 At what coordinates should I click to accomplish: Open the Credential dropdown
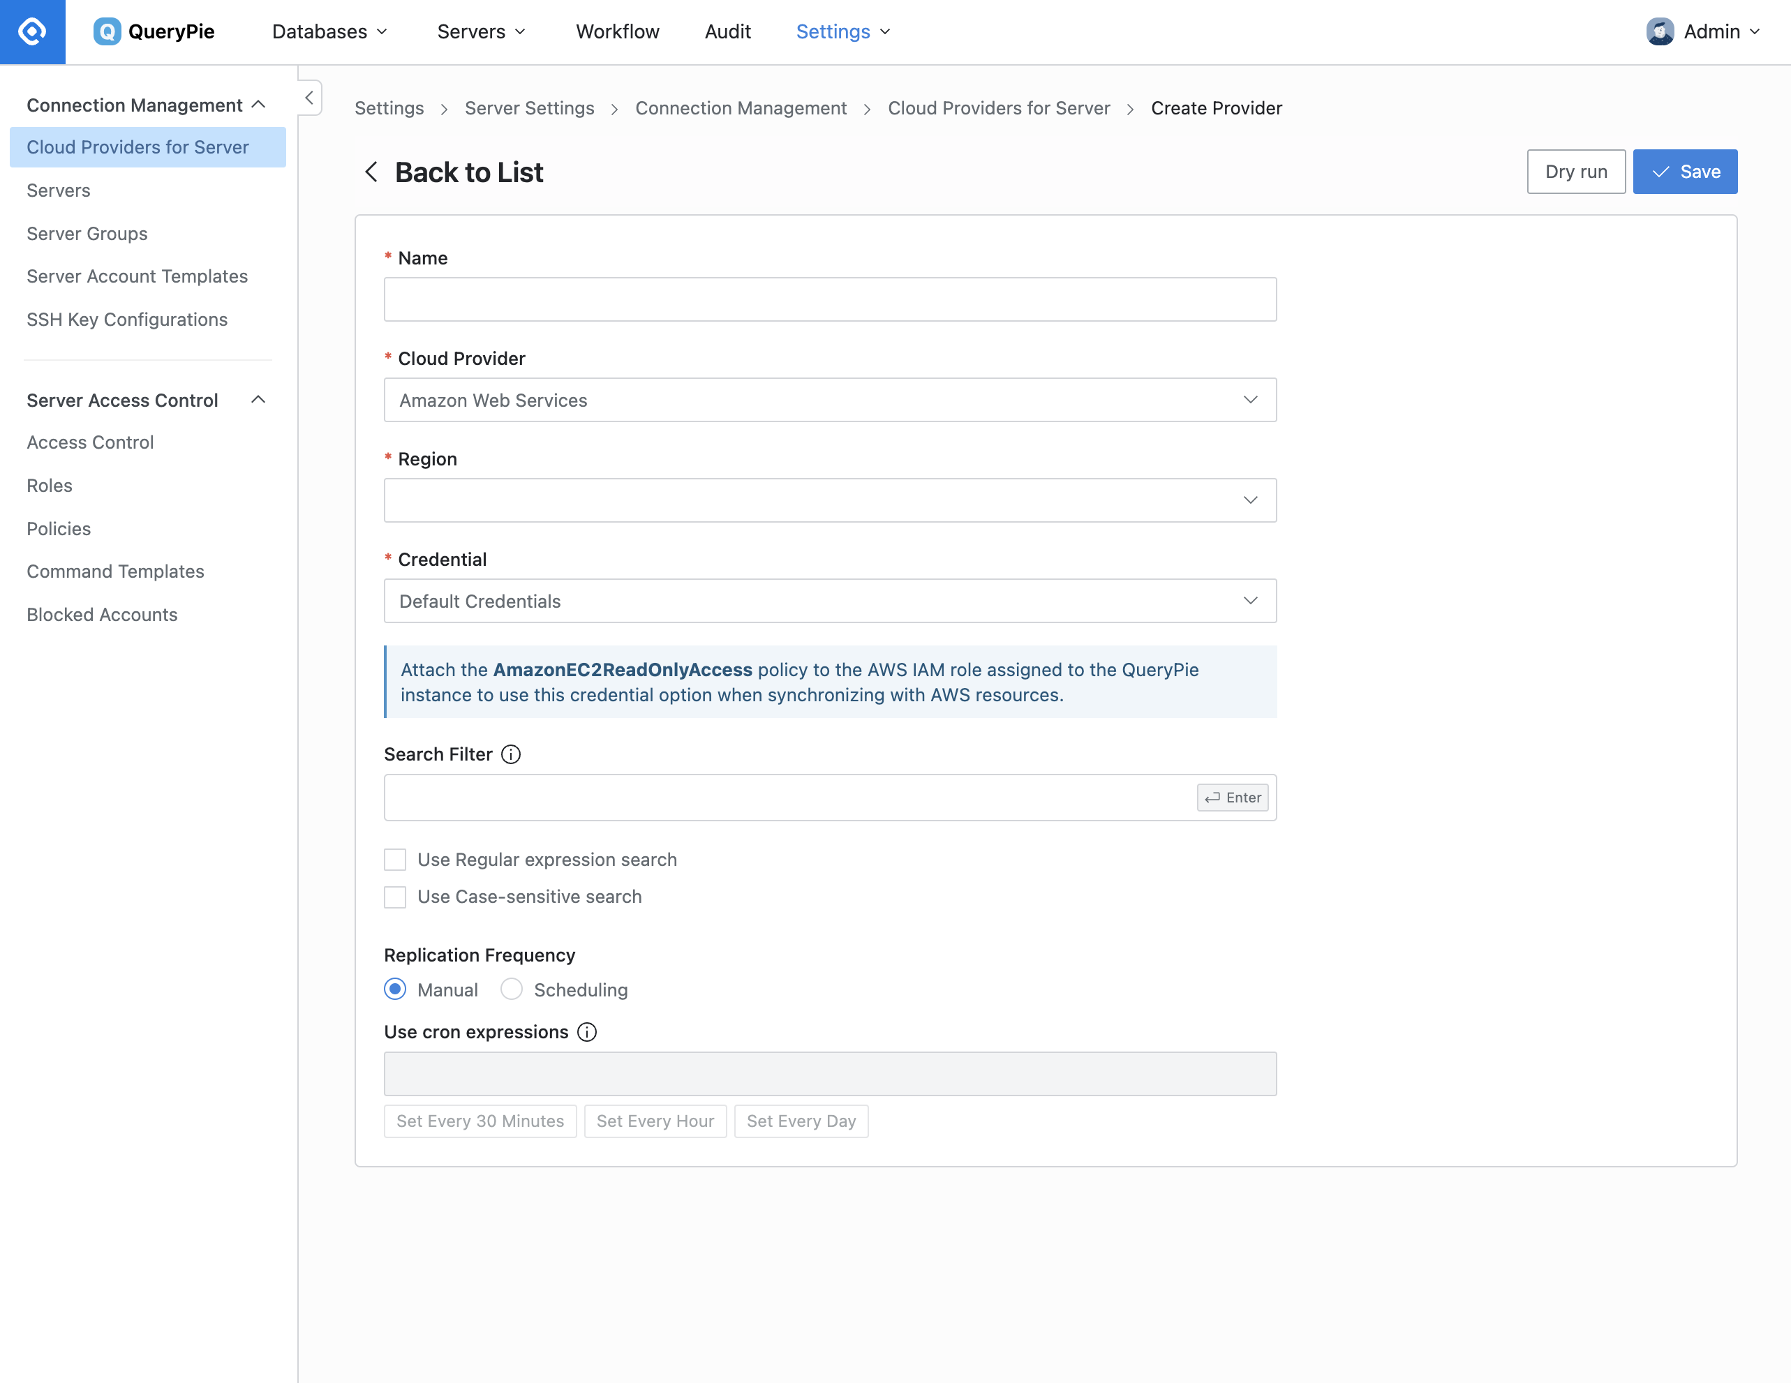pos(830,601)
